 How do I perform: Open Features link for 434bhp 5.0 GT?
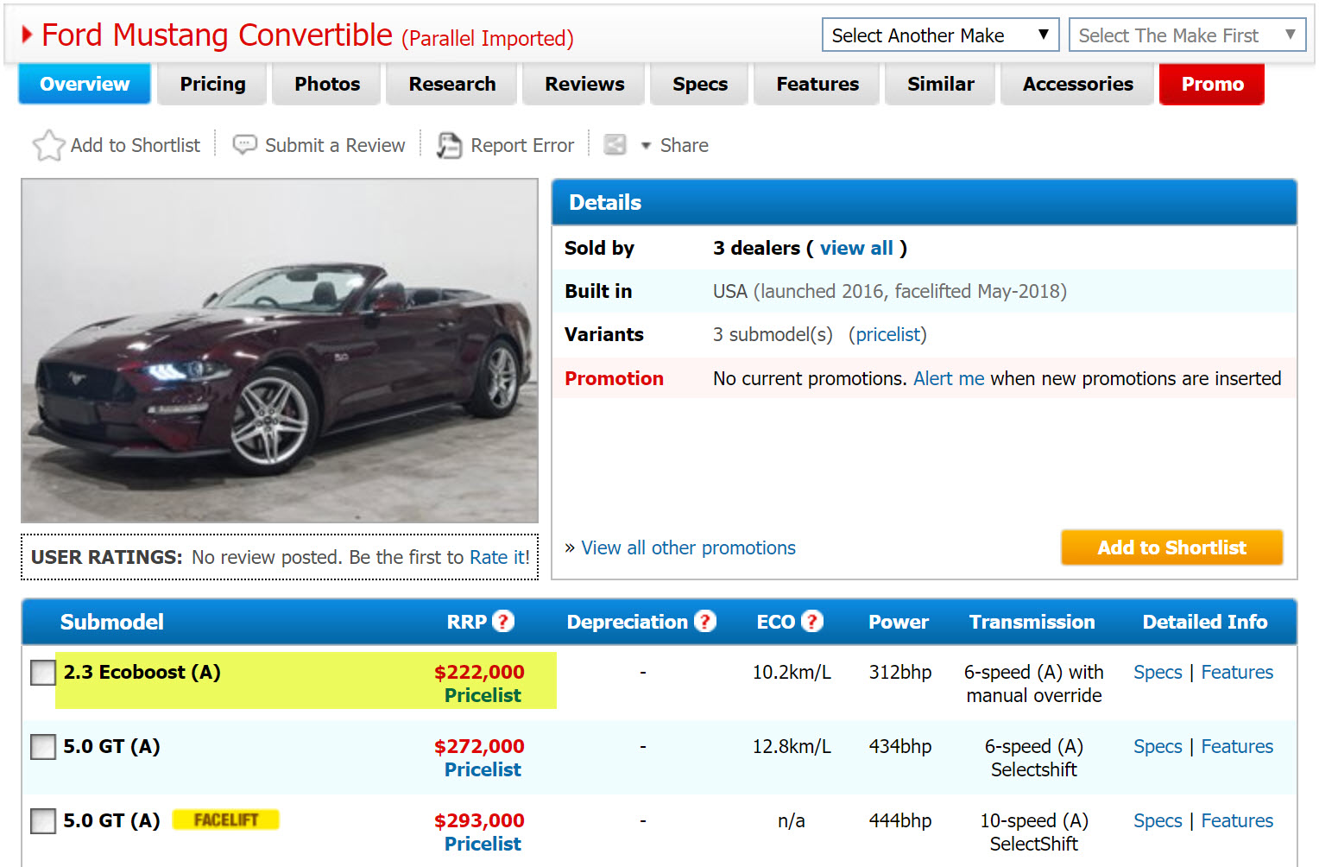(x=1237, y=746)
